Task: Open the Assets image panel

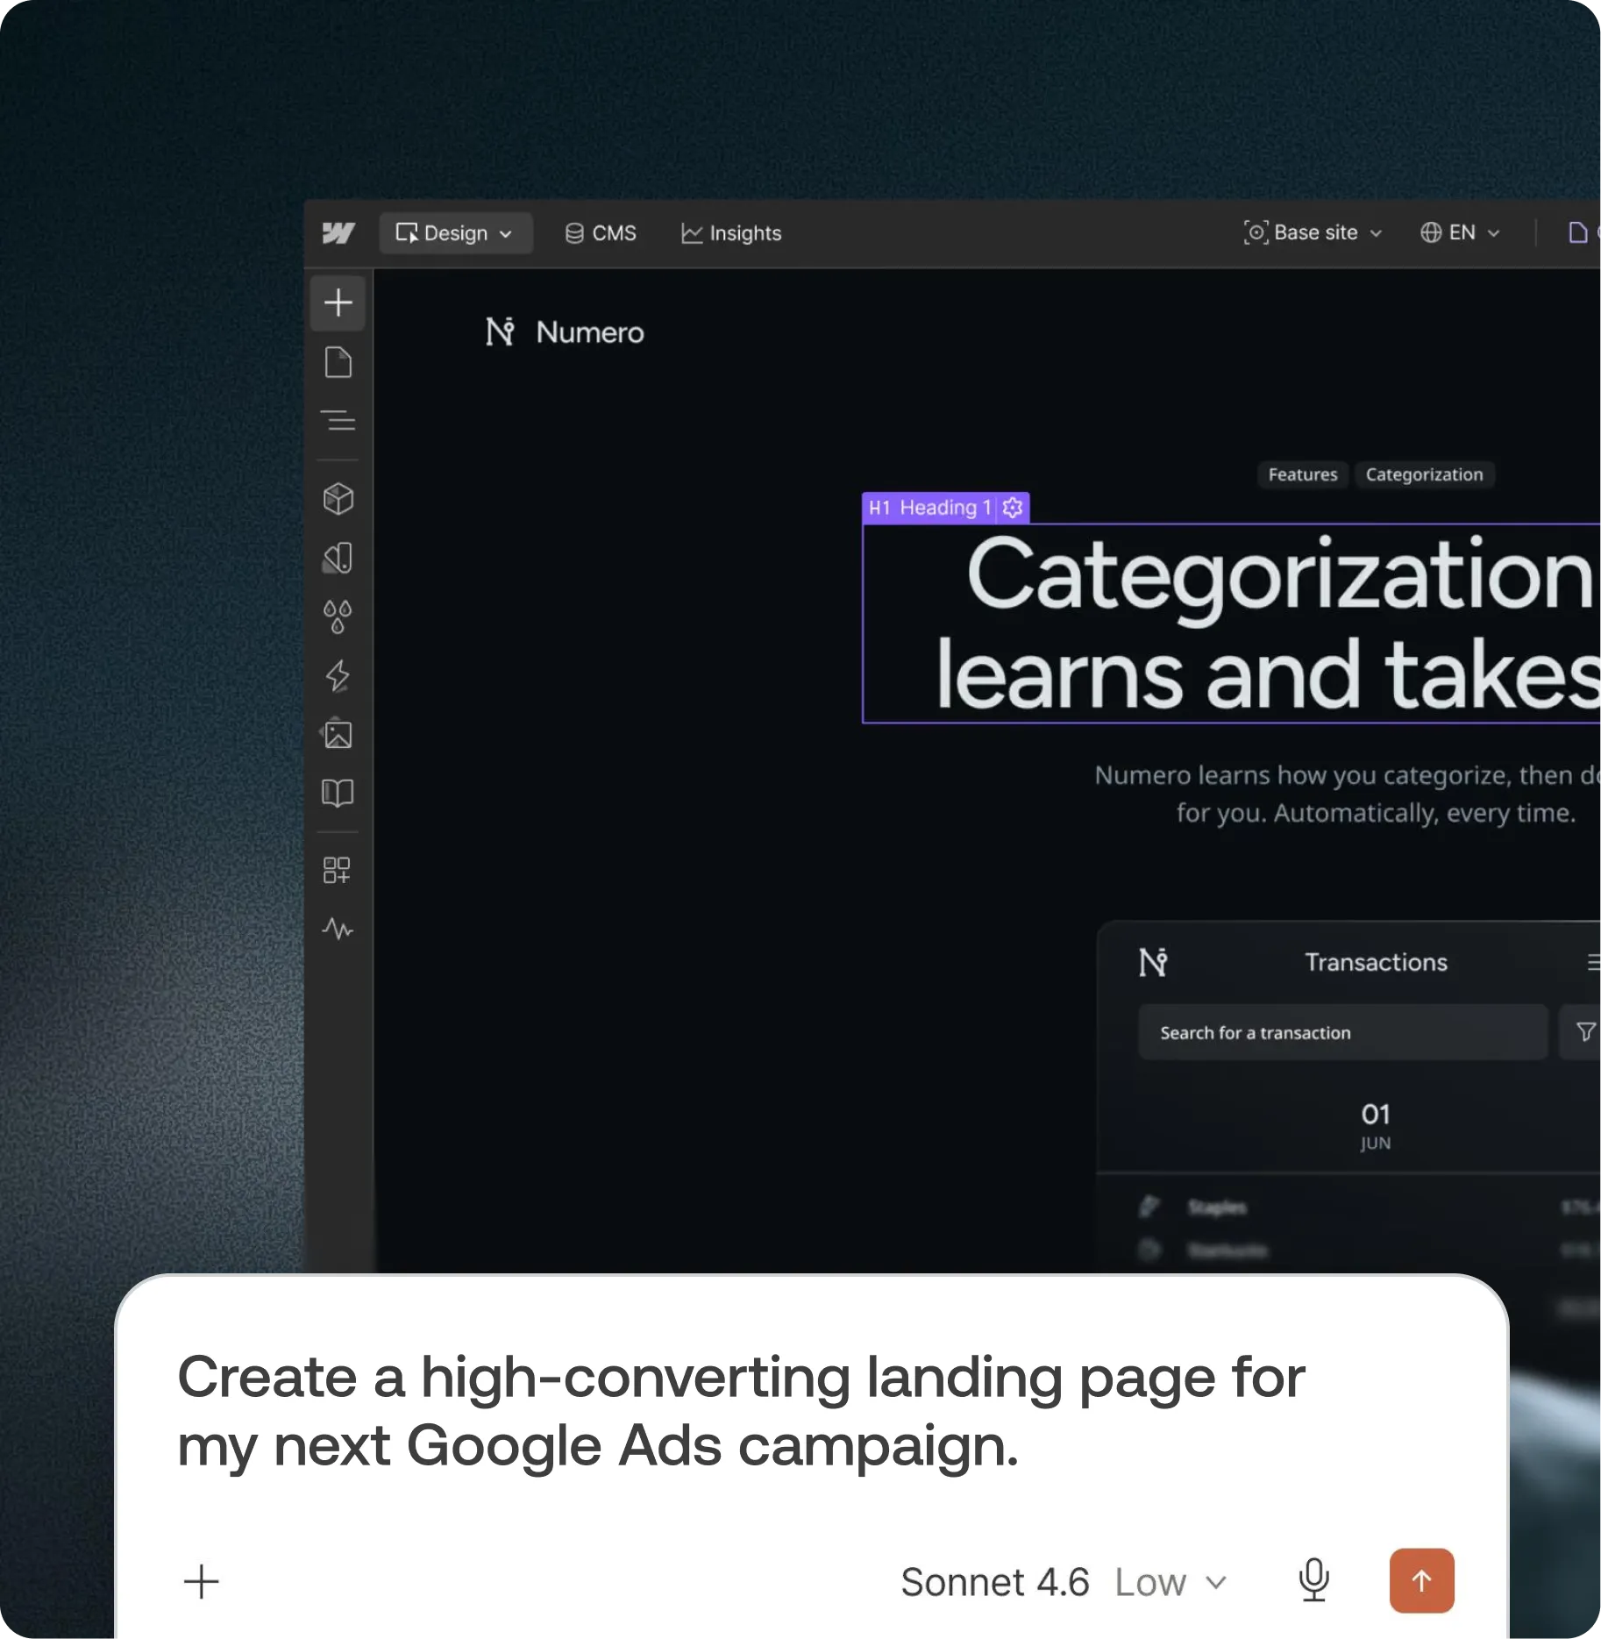Action: click(x=338, y=734)
